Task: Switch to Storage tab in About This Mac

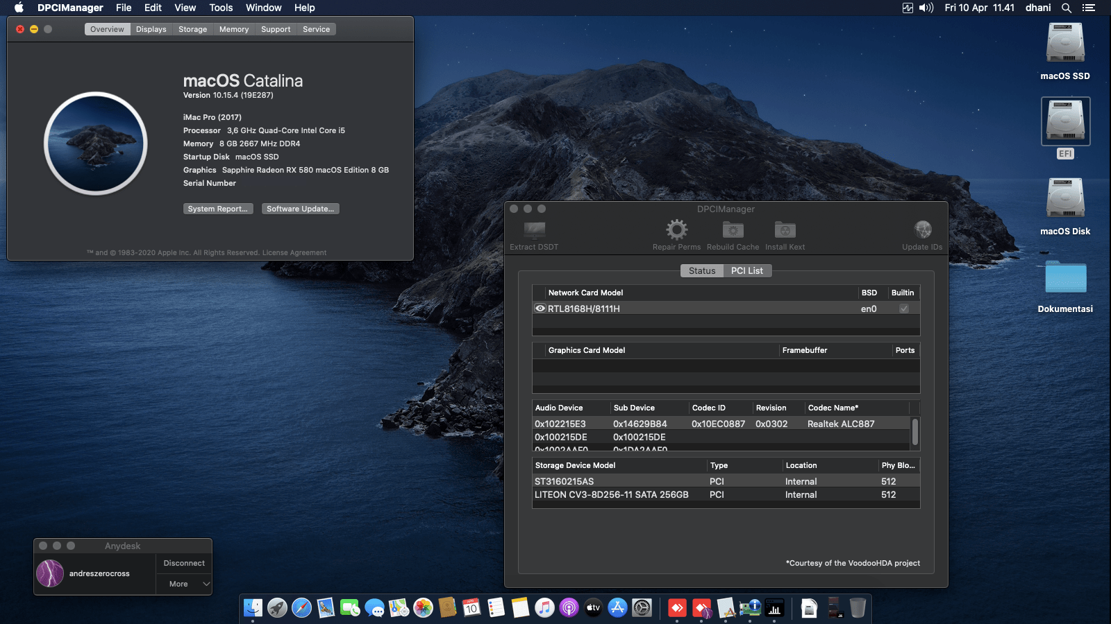Action: [x=192, y=29]
